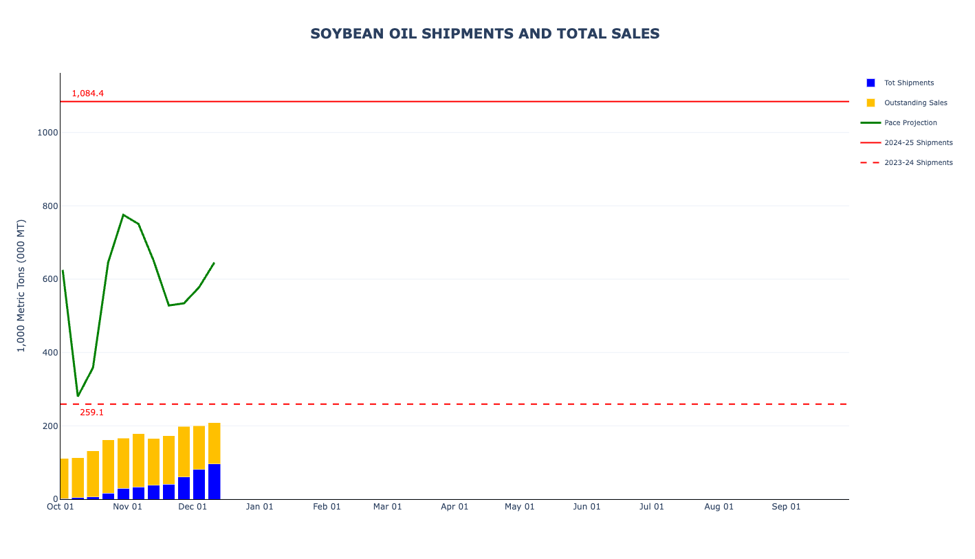Select the 259.1 annotation label
Image resolution: width=975 pixels, height=559 pixels.
pyautogui.click(x=91, y=413)
